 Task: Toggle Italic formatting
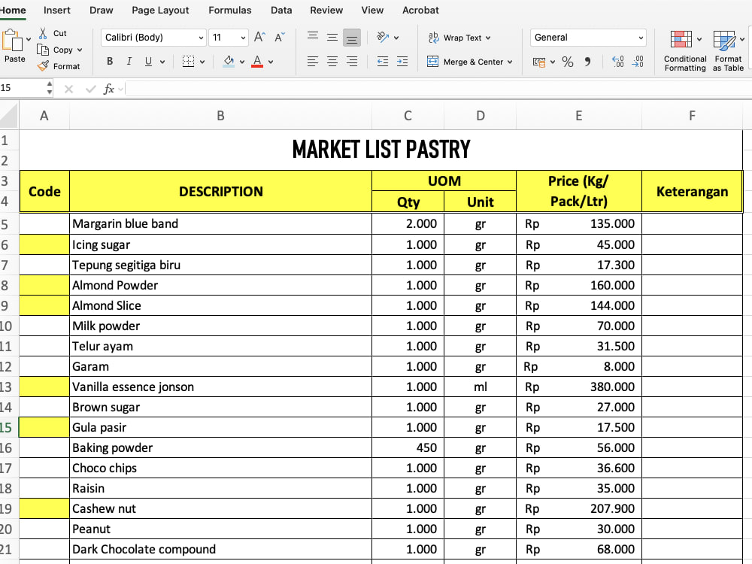point(129,62)
